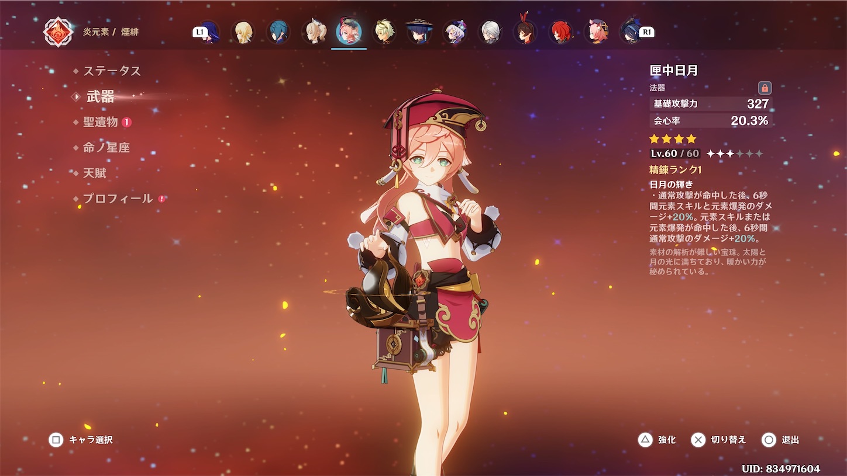Viewport: 847px width, 476px height.
Task: Click the L1 previous-character badge
Action: [200, 33]
